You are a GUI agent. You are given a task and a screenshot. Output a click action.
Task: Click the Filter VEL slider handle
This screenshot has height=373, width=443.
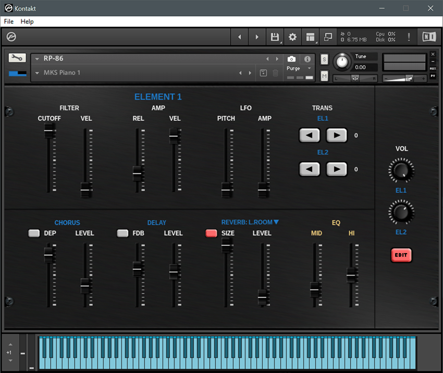point(85,190)
